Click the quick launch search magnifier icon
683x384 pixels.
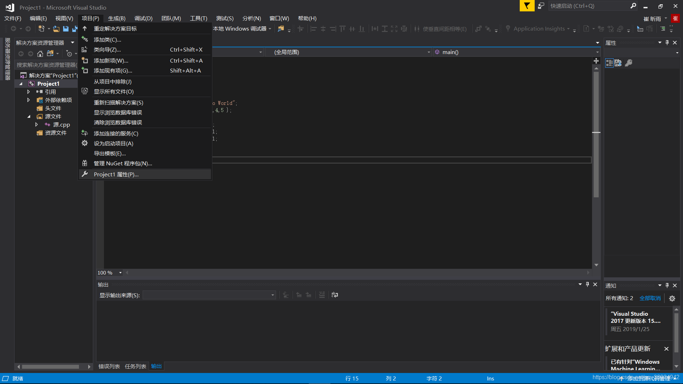633,6
